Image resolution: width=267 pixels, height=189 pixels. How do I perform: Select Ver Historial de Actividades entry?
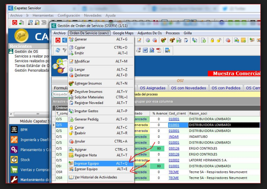click(101, 177)
